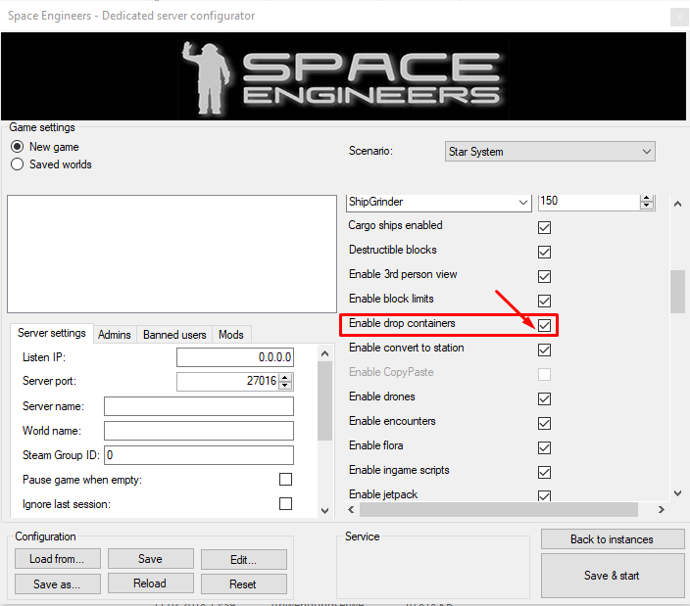Disable the Enable 3rd person view checkbox
The image size is (690, 606).
545,276
